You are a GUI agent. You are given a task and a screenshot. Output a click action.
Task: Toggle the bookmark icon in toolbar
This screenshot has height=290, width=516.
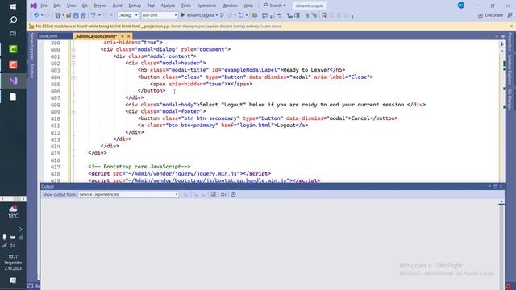click(x=324, y=15)
